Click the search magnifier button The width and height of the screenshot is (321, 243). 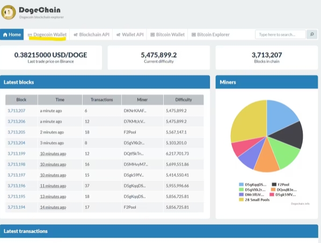[x=312, y=34]
